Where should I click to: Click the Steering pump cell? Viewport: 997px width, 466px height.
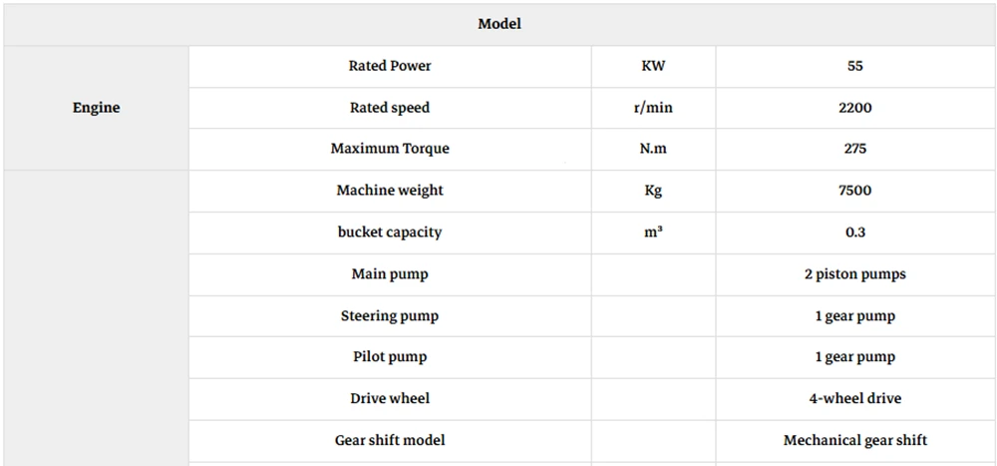click(390, 315)
